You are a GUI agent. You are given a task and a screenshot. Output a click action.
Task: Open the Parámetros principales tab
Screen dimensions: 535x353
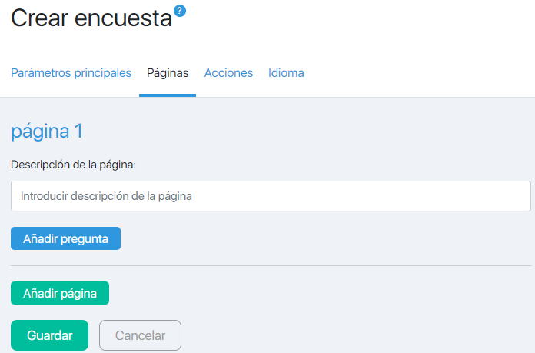[x=71, y=73]
